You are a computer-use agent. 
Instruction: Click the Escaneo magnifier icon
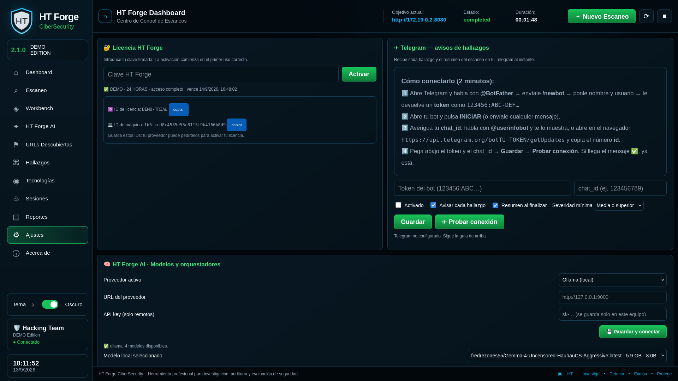click(16, 90)
